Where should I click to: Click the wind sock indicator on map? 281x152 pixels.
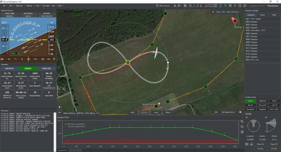pyautogui.click(x=235, y=22)
